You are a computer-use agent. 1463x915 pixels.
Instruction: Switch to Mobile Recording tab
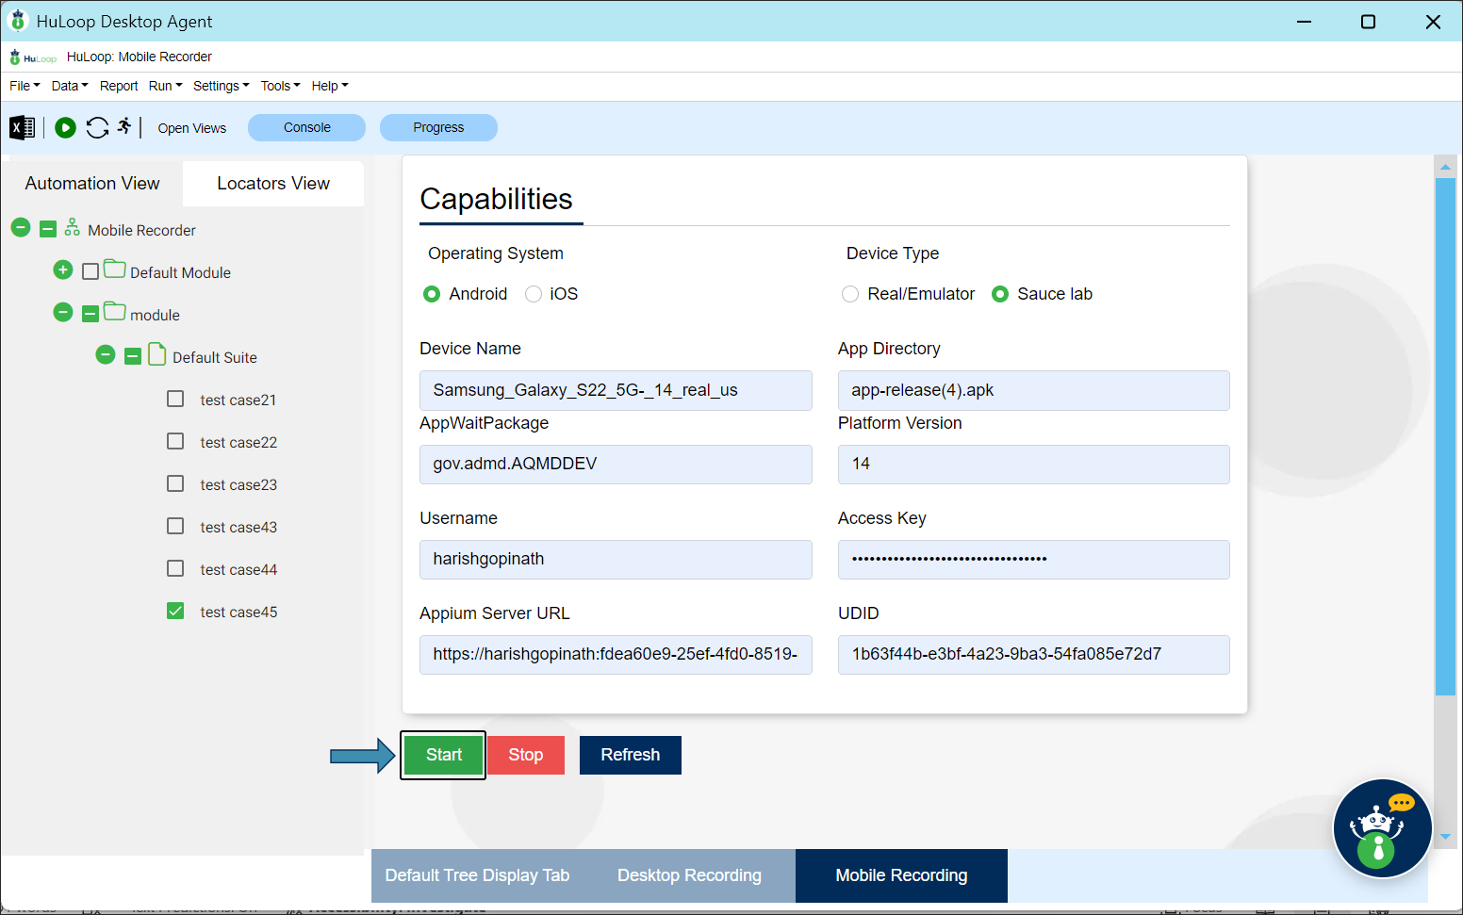[x=901, y=875]
